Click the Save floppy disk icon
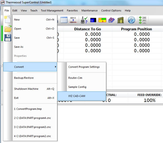This screenshot has width=163, height=143. click(x=8, y=38)
